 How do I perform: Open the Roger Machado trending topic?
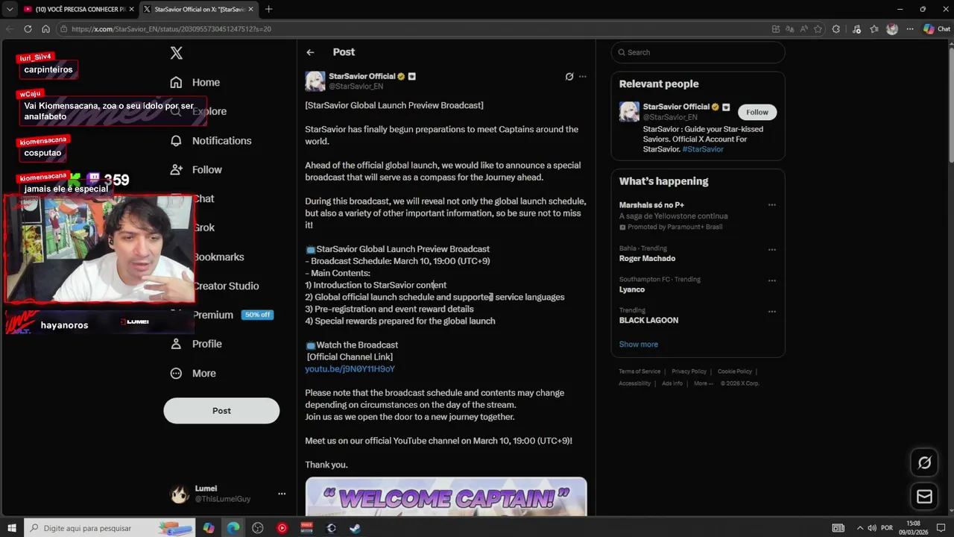pyautogui.click(x=647, y=258)
